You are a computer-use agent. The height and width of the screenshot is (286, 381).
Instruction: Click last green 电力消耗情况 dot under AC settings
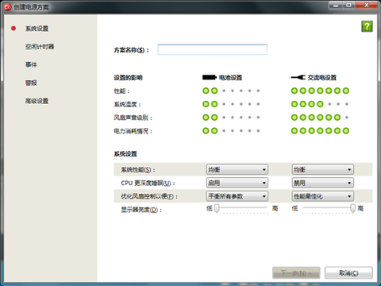click(x=346, y=131)
